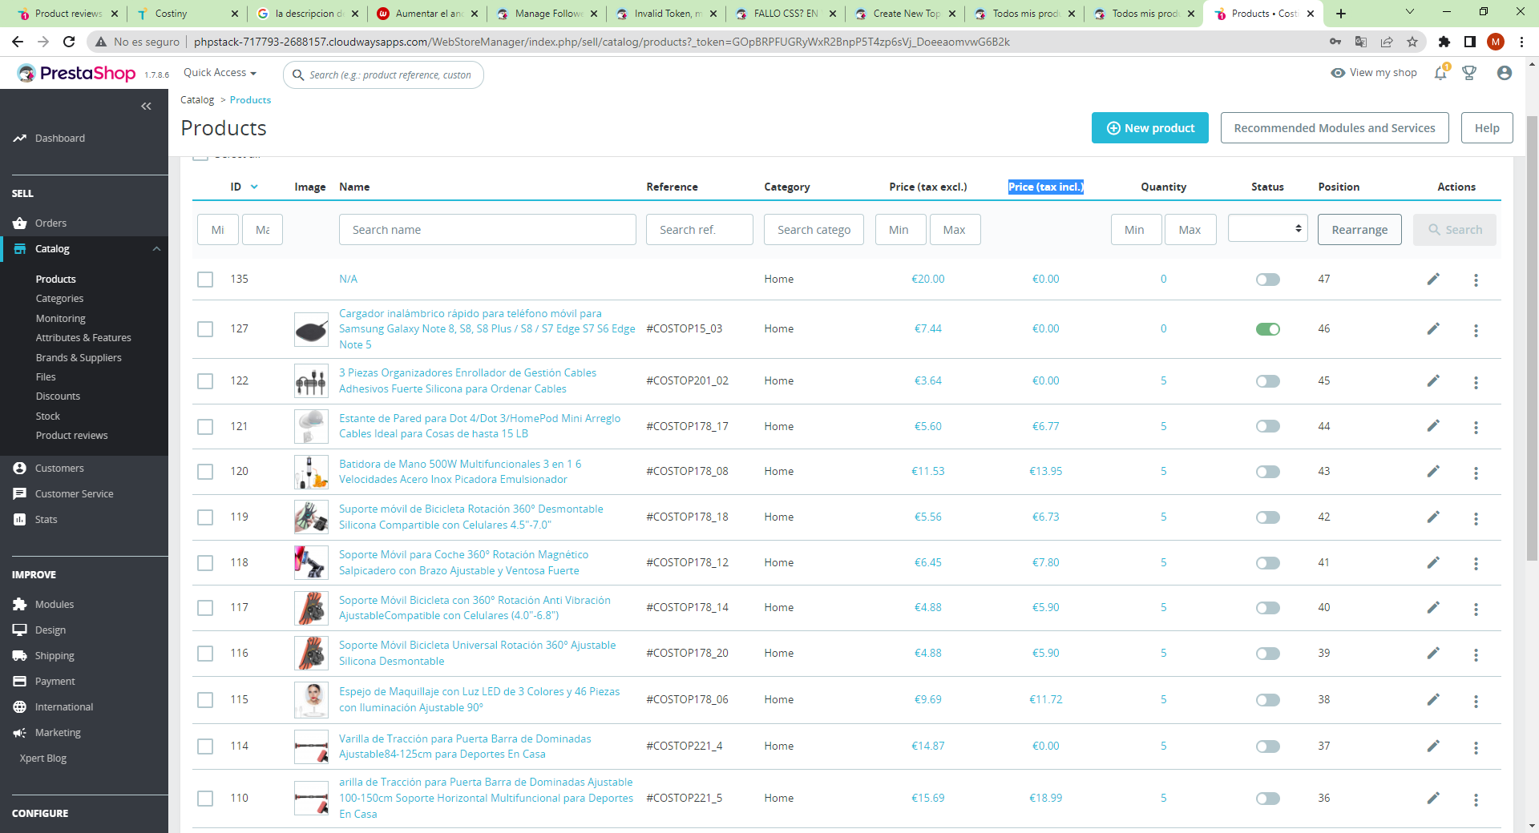This screenshot has width=1539, height=833.
Task: Click the Search name filter field
Action: pyautogui.click(x=487, y=230)
